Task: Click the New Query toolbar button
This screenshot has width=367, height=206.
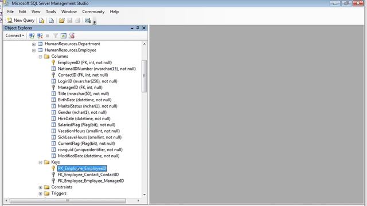Action: pyautogui.click(x=21, y=21)
